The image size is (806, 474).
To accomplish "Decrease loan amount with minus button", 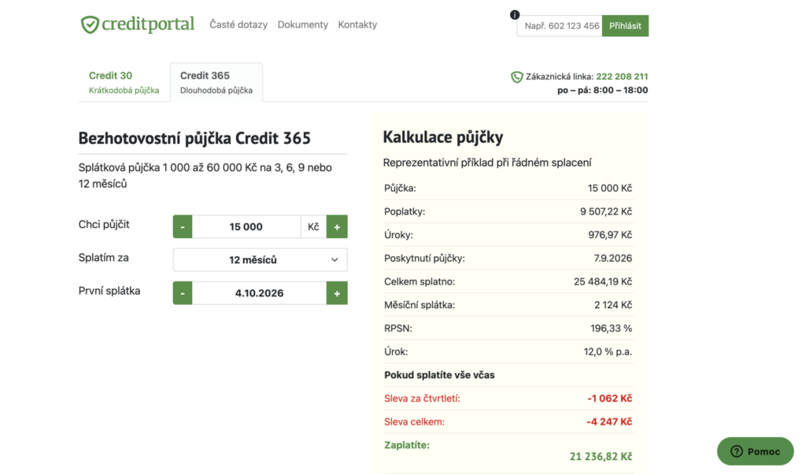I will pos(183,226).
